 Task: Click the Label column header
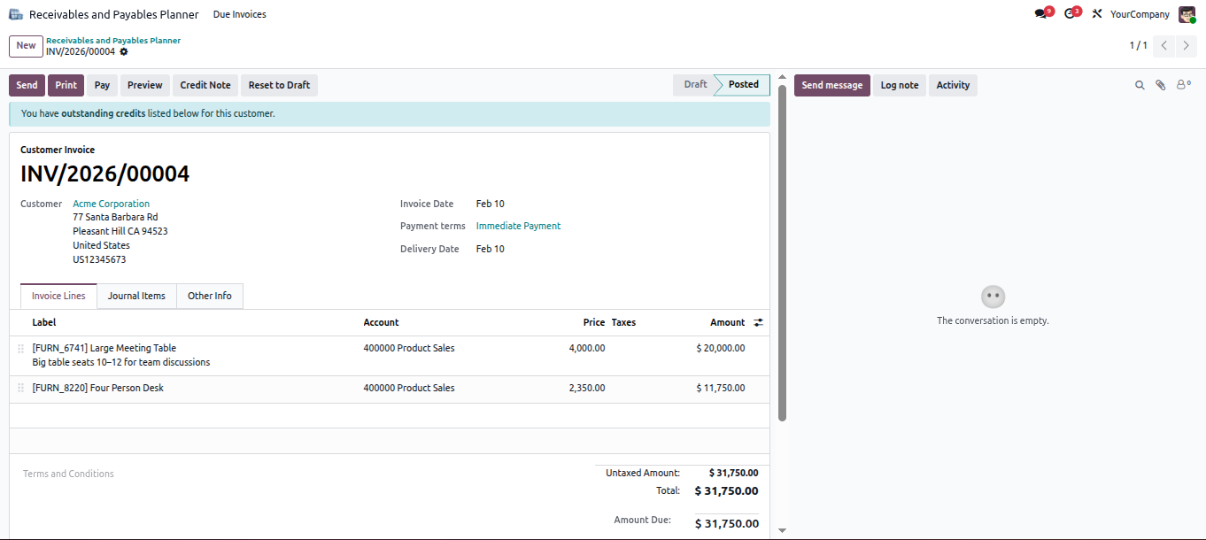coord(44,322)
